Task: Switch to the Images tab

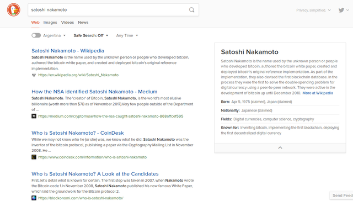Action: click(x=50, y=22)
